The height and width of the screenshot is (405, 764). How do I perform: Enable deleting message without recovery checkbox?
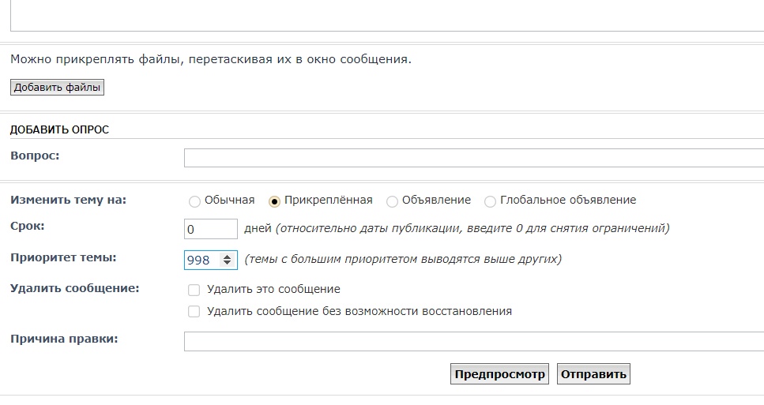[194, 312]
